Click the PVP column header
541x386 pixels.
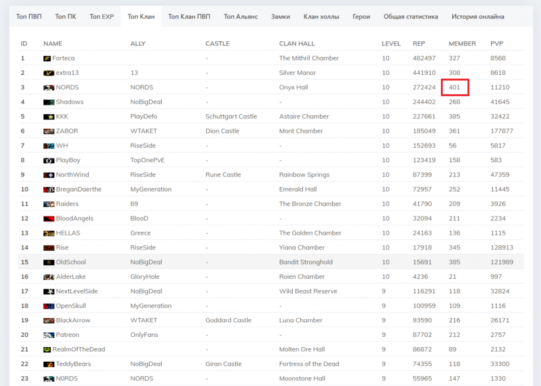pos(497,43)
